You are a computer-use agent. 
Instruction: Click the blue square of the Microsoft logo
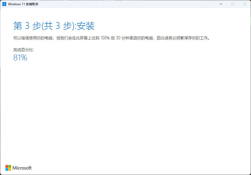[7, 169]
